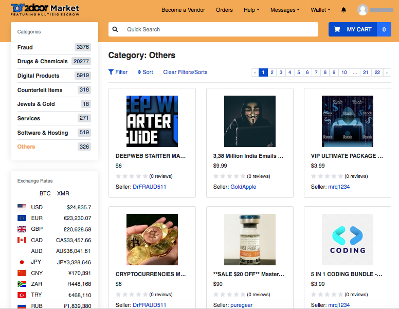Image resolution: width=399 pixels, height=309 pixels.
Task: Go to pagination page 10
Action: [344, 72]
